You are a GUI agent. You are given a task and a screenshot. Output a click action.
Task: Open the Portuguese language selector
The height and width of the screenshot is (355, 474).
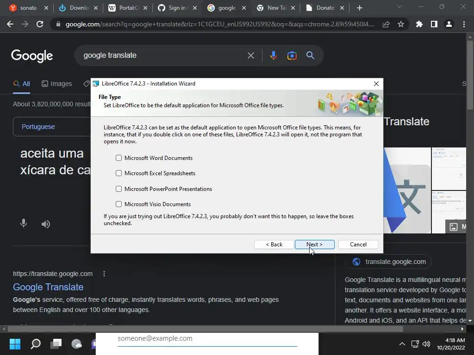(x=38, y=127)
